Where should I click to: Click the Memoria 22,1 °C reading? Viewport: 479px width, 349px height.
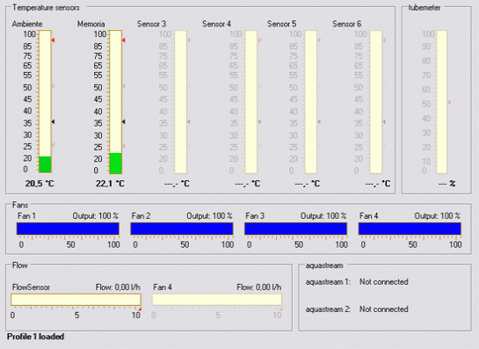click(110, 184)
